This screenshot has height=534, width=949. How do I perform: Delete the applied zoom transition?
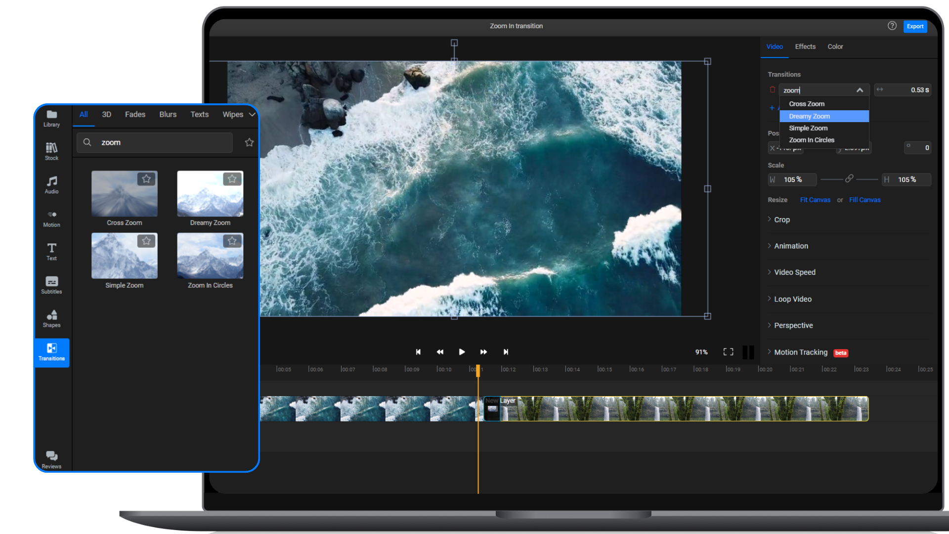[772, 89]
